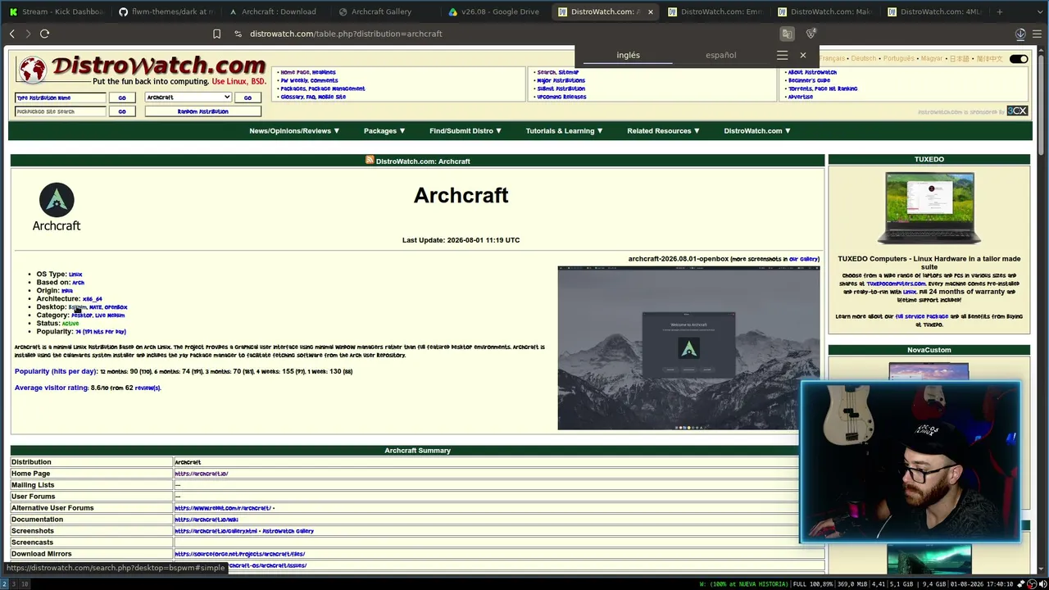Open the About DistroWatch link
This screenshot has height=590, width=1049.
[x=812, y=72]
